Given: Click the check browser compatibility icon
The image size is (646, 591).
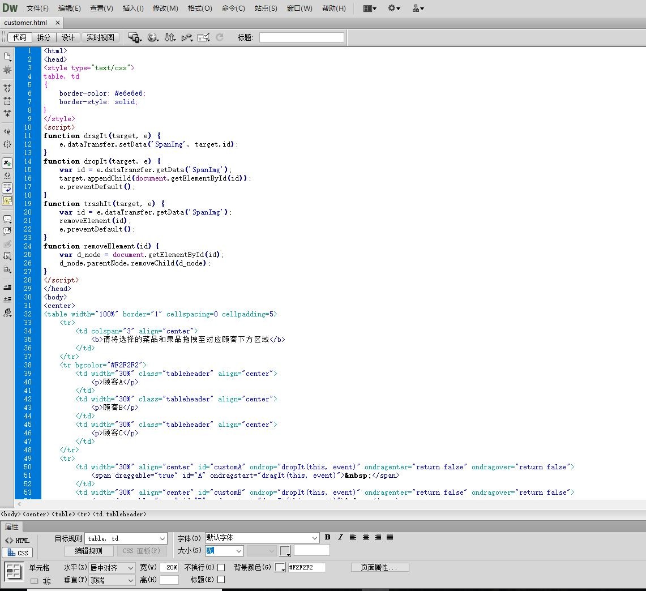Looking at the screenshot, I should [x=203, y=37].
